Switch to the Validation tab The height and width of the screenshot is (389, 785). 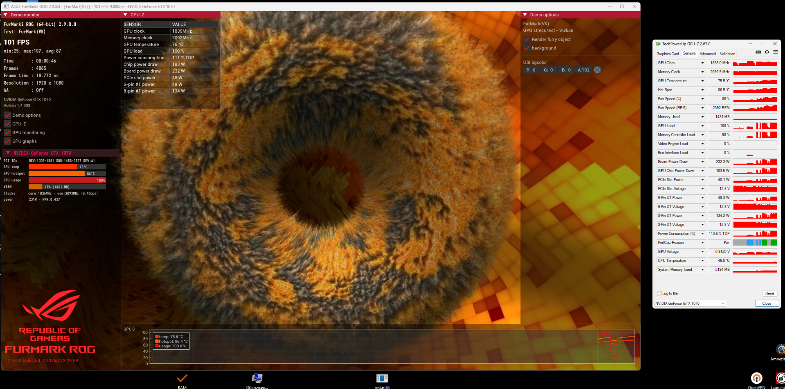tap(727, 54)
